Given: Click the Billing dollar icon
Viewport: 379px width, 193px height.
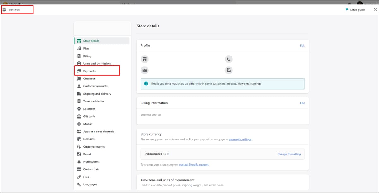Looking at the screenshot, I should click(x=79, y=56).
